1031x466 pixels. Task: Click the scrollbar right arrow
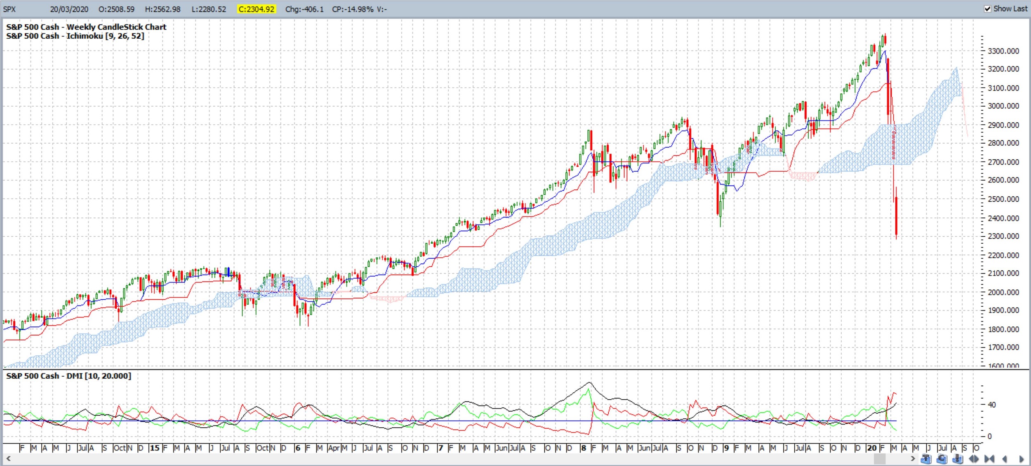[913, 458]
